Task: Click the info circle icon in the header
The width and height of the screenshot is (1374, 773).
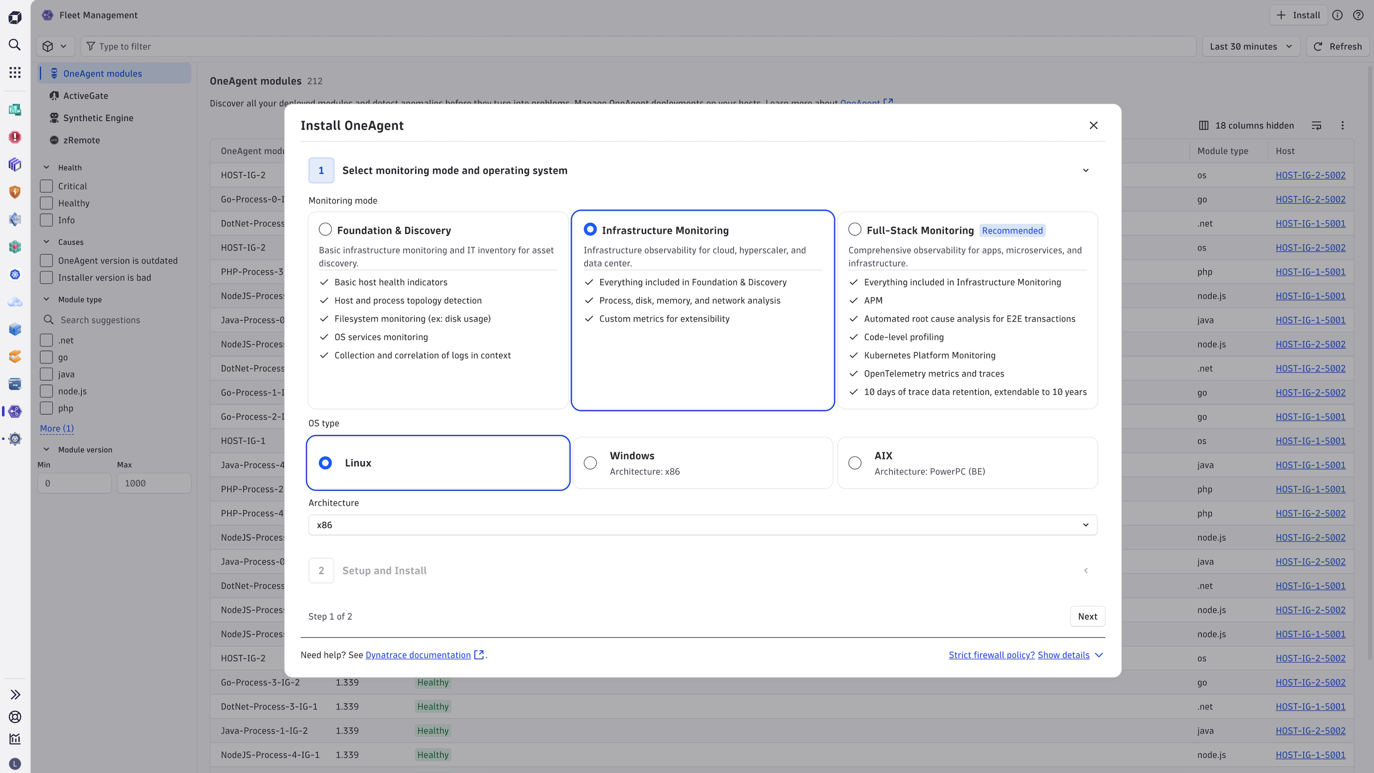Action: (1337, 15)
